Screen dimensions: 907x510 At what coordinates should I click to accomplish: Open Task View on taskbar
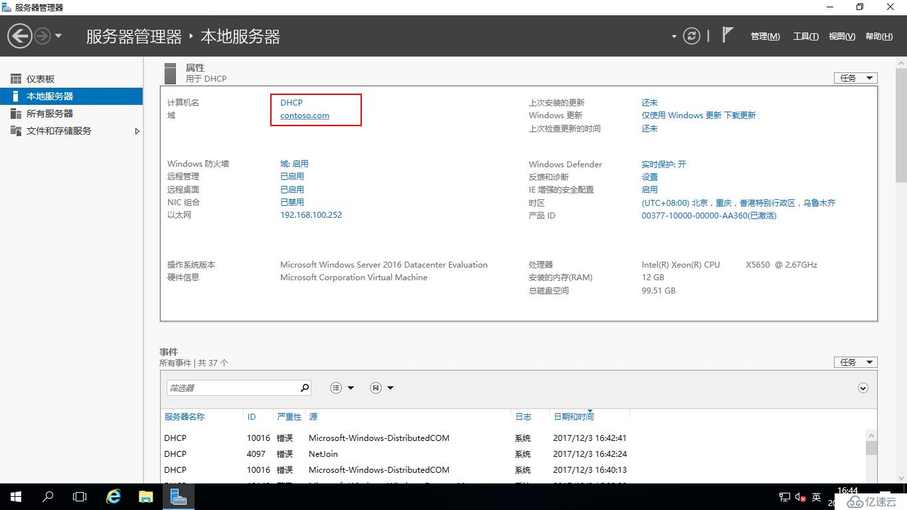(80, 497)
